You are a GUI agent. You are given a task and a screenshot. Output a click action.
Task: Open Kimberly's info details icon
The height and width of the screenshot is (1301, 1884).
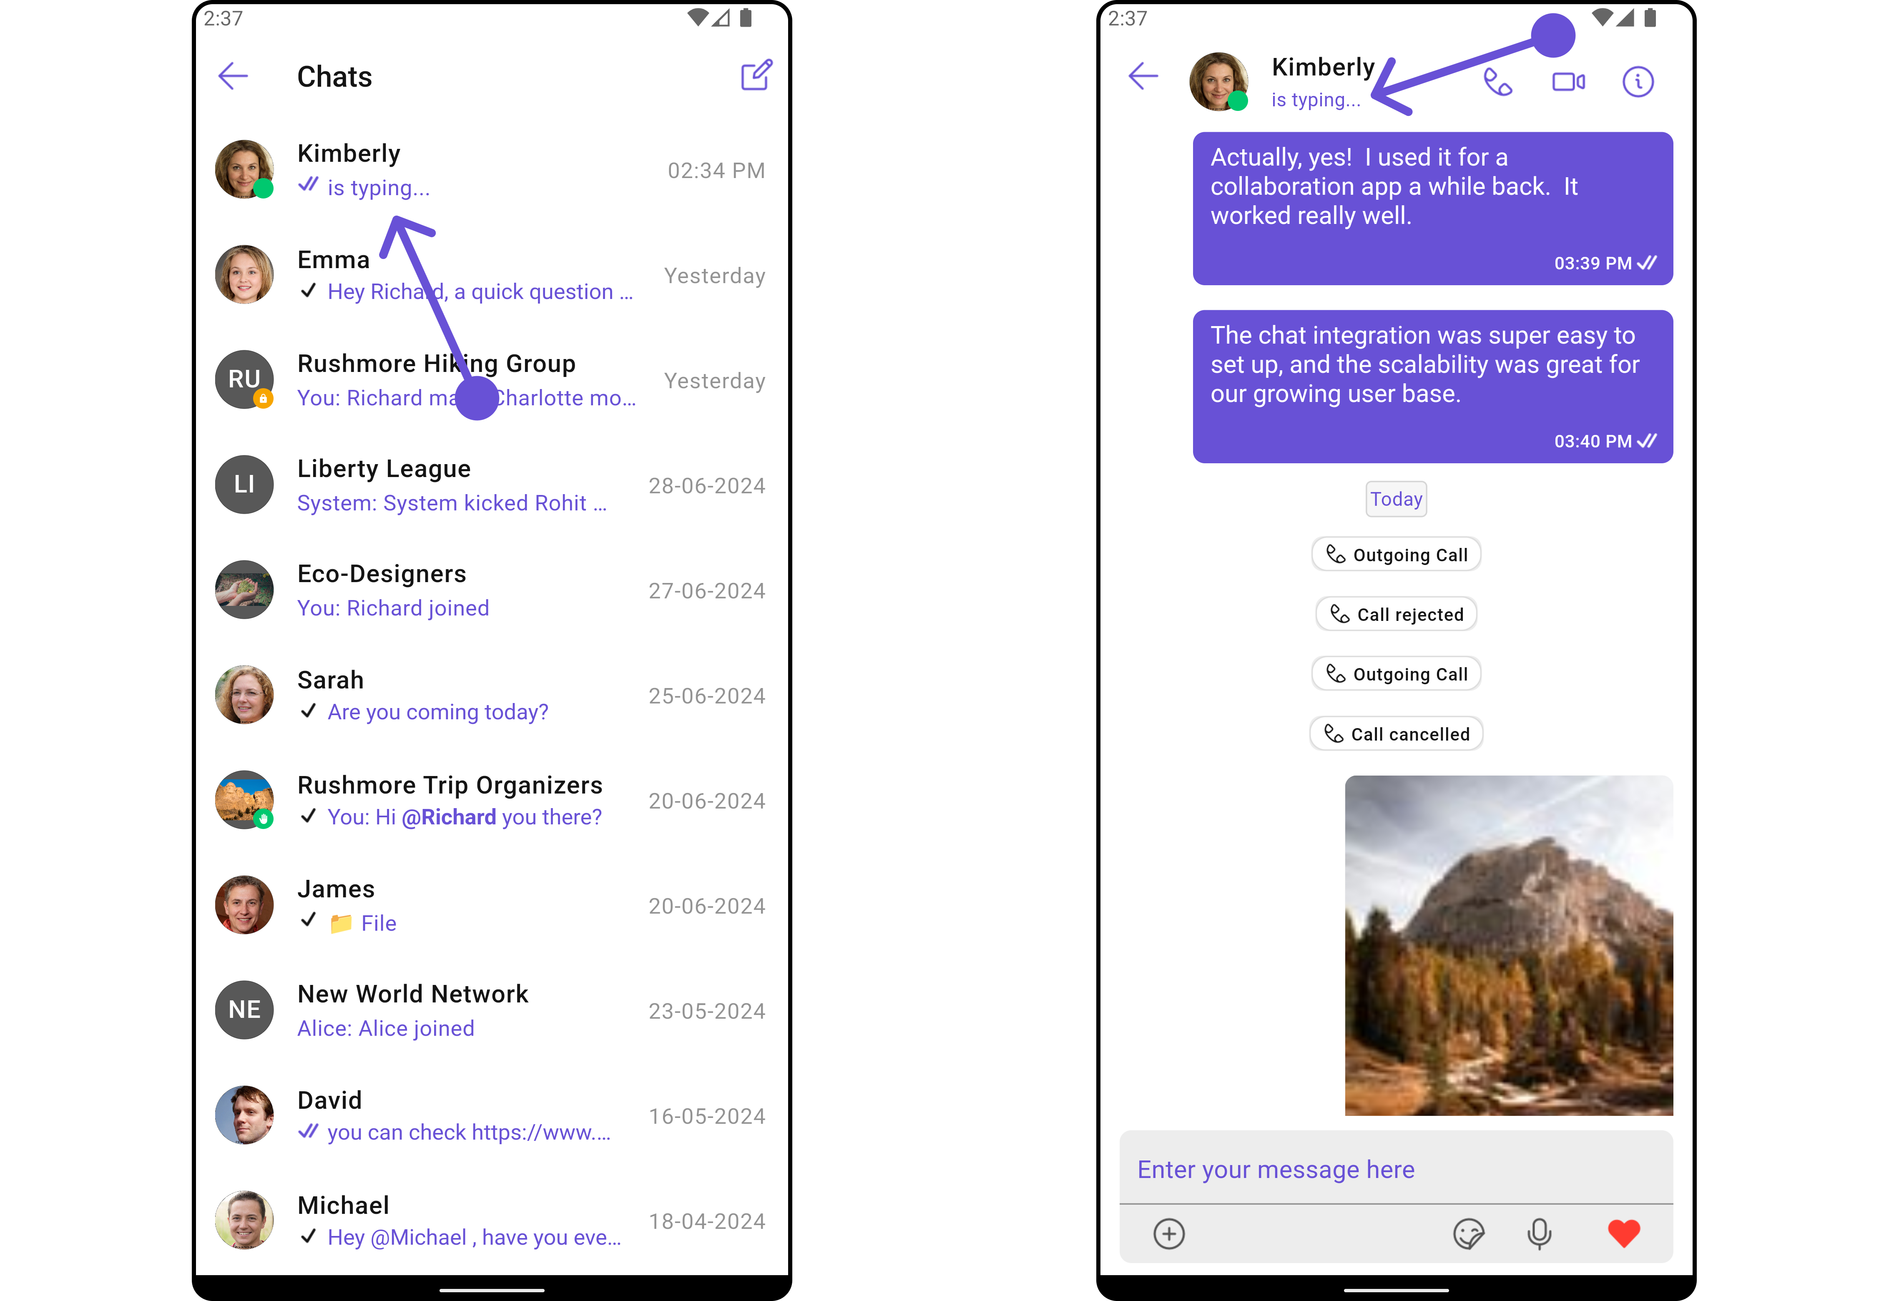click(1637, 82)
